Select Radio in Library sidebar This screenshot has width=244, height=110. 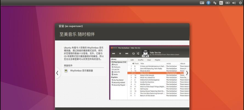click(x=115, y=75)
